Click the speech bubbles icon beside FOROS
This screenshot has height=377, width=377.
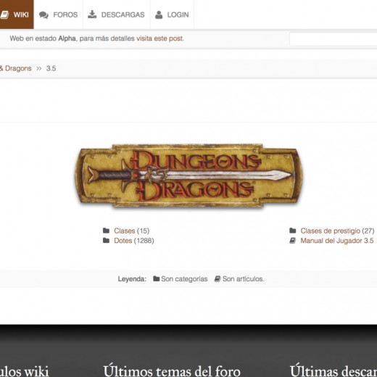43,15
